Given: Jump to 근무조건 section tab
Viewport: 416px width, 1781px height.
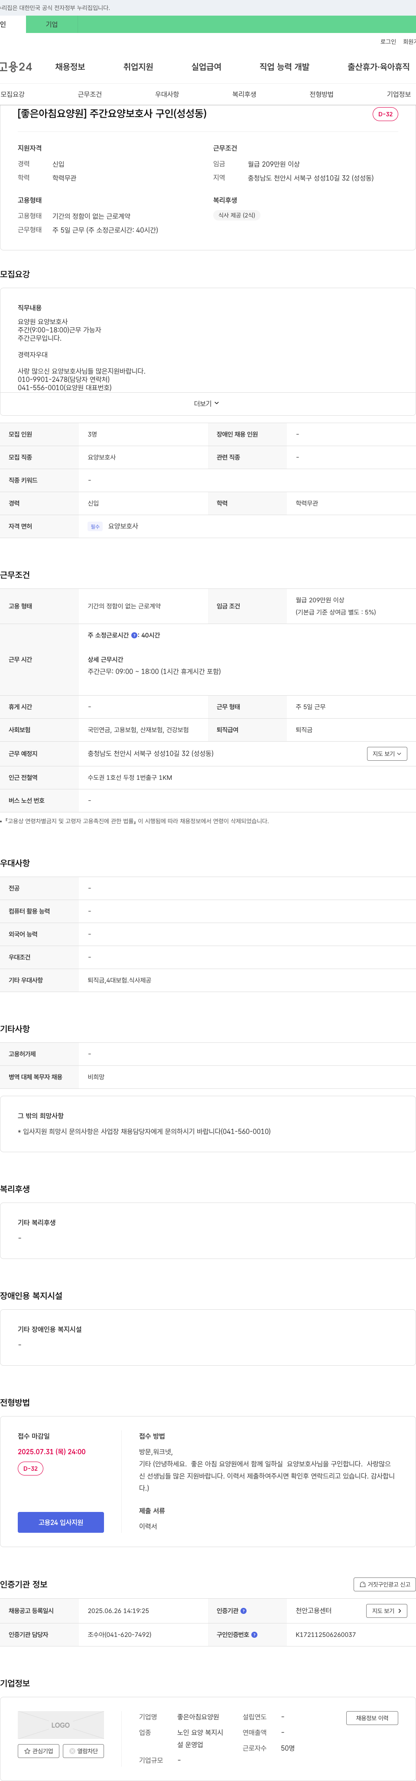Looking at the screenshot, I should point(90,94).
